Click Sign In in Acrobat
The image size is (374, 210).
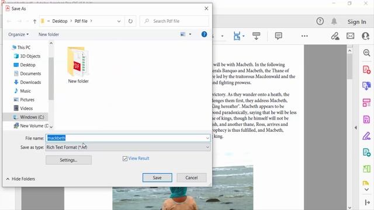pos(356,22)
